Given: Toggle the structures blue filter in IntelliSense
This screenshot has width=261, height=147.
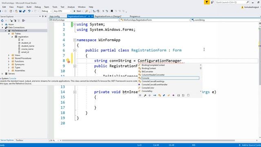Looking at the screenshot, I should tap(164, 95).
